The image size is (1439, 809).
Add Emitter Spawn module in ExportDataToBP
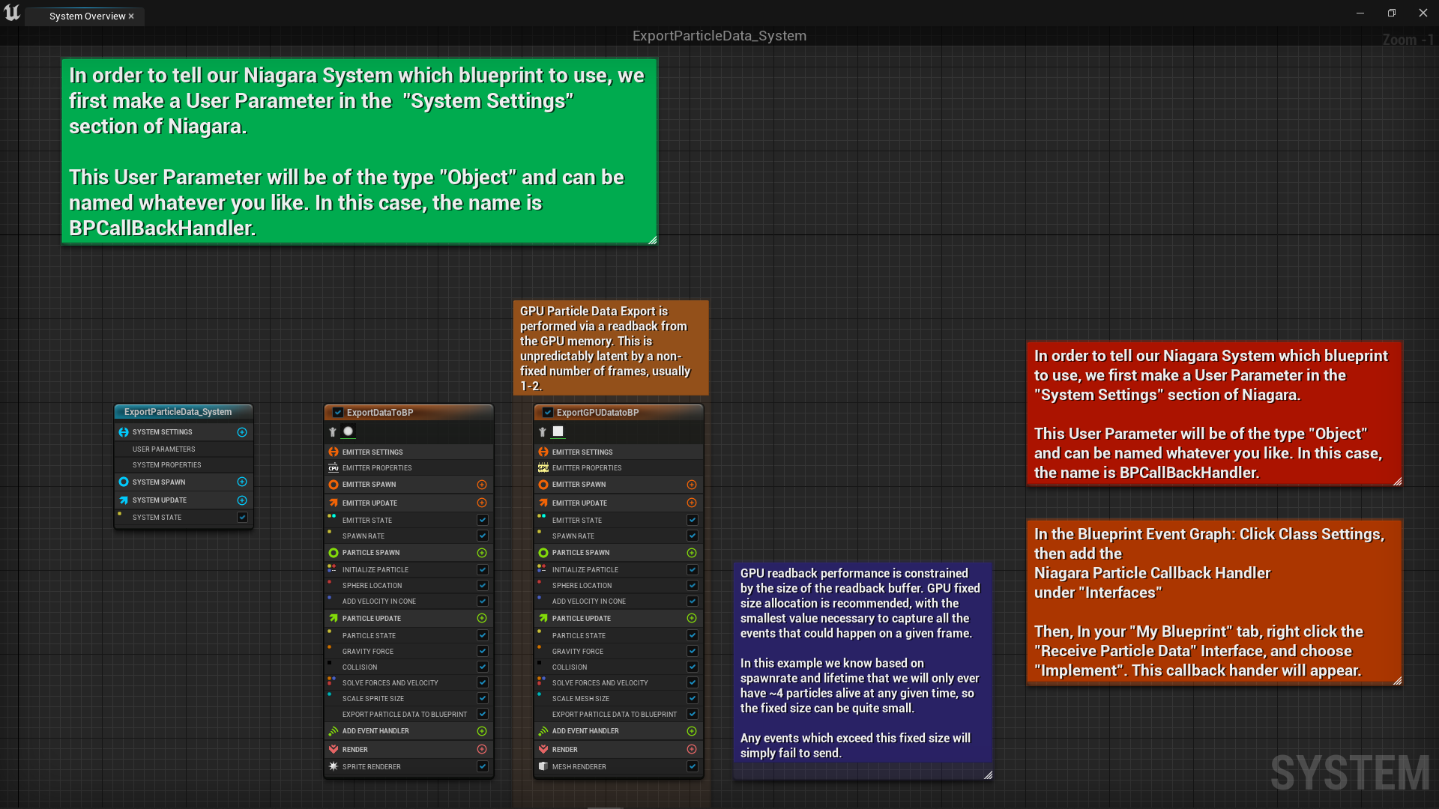pos(482,485)
